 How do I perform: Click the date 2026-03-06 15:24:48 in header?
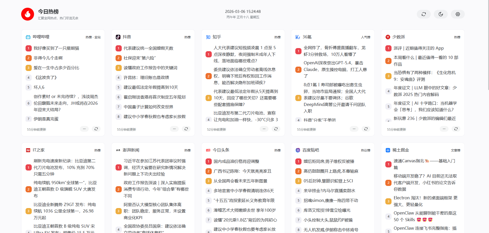[x=243, y=12]
